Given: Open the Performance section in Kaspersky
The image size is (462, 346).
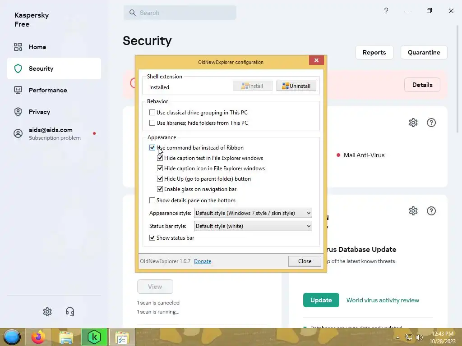Looking at the screenshot, I should pos(54,90).
